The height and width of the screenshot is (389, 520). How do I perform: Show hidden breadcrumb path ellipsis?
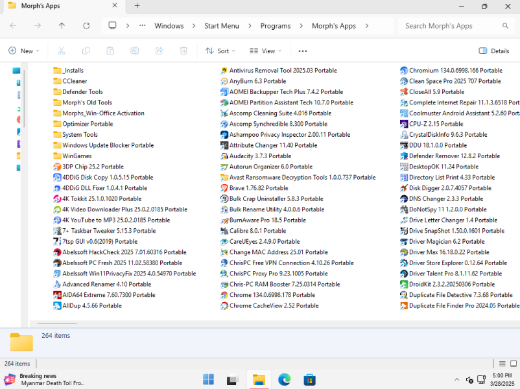[142, 25]
